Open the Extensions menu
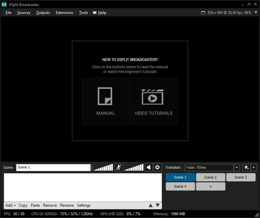This screenshot has height=218, width=260. 64,13
